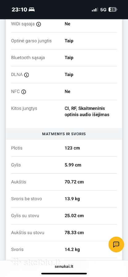Tap the cellular signal bars
This screenshot has height=277, width=128.
click(95, 10)
